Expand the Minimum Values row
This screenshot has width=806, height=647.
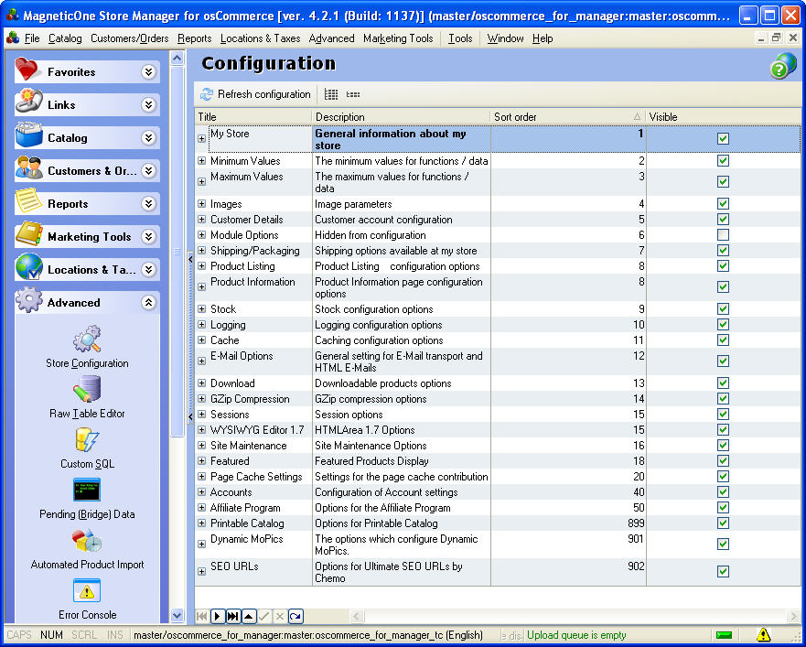point(202,161)
